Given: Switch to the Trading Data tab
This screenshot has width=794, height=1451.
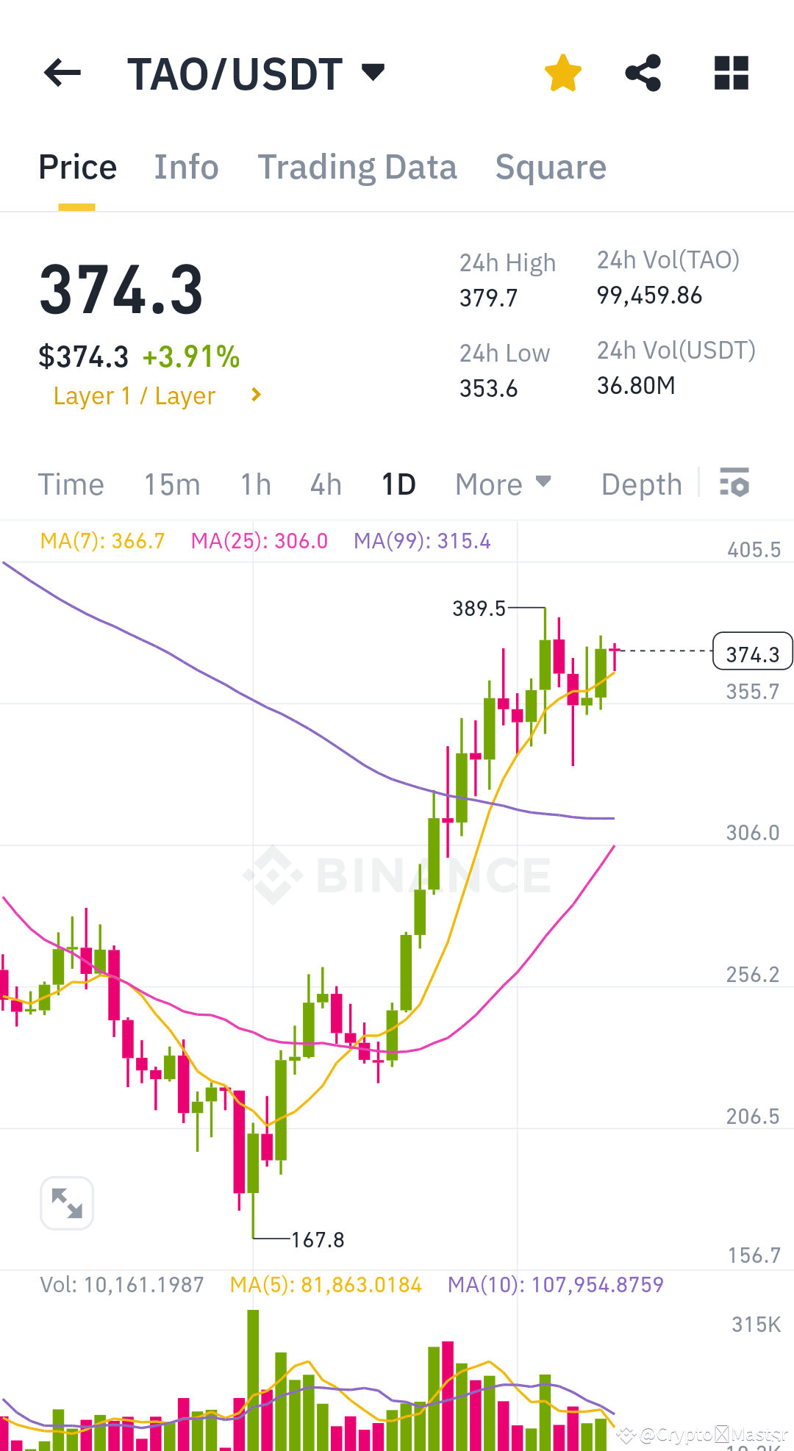Looking at the screenshot, I should [x=357, y=167].
